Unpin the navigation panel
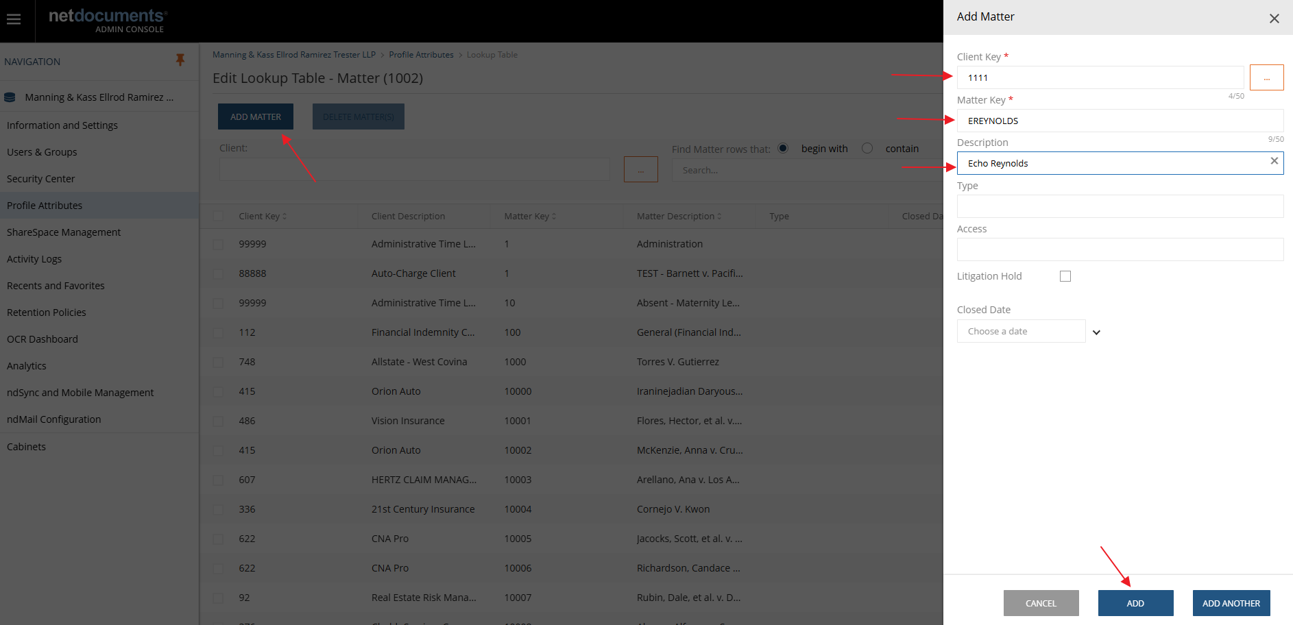This screenshot has width=1293, height=625. coord(180,60)
